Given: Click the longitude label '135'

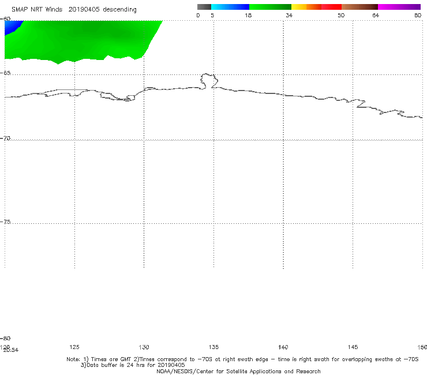Looking at the screenshot, I should (213, 347).
